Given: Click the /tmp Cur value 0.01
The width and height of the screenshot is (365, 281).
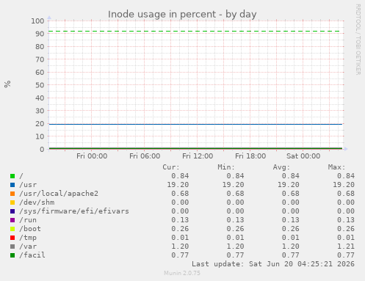Looking at the screenshot, I should (180, 238).
